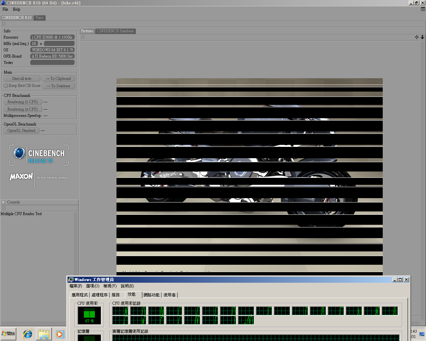Click the empty Tester name field
Image resolution: width=426 pixels, height=341 pixels.
point(52,63)
